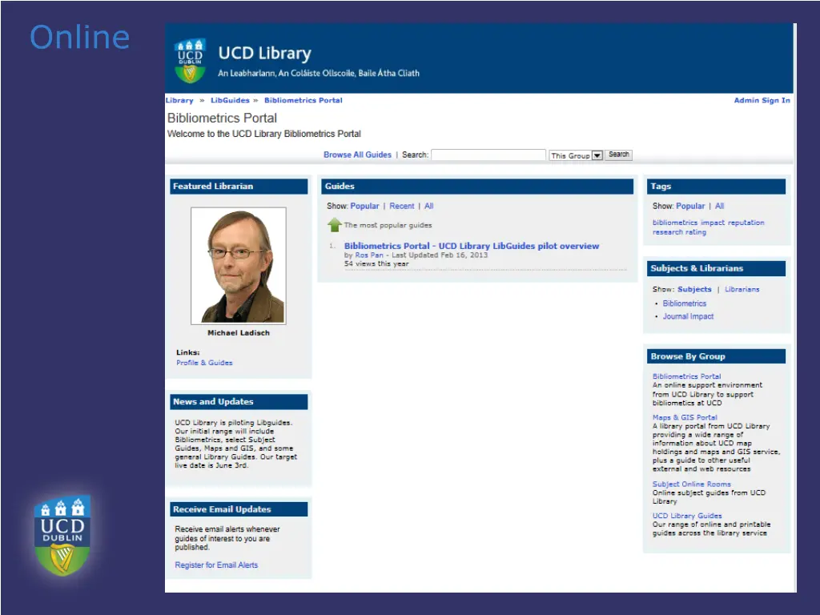This screenshot has width=820, height=615.
Task: Click the Bibliometrics Portal page heading
Action: click(x=222, y=119)
